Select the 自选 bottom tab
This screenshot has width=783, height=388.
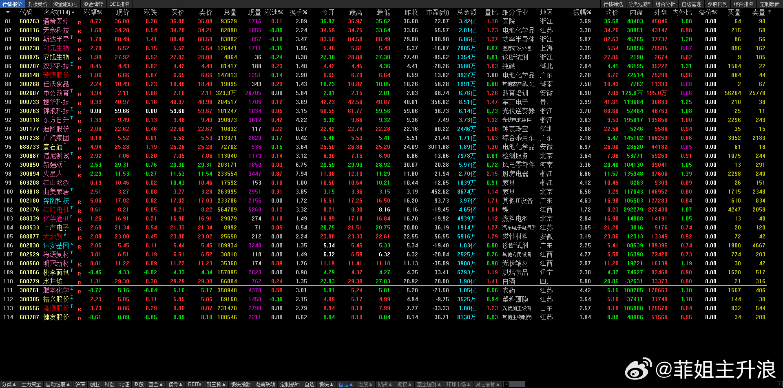310,384
